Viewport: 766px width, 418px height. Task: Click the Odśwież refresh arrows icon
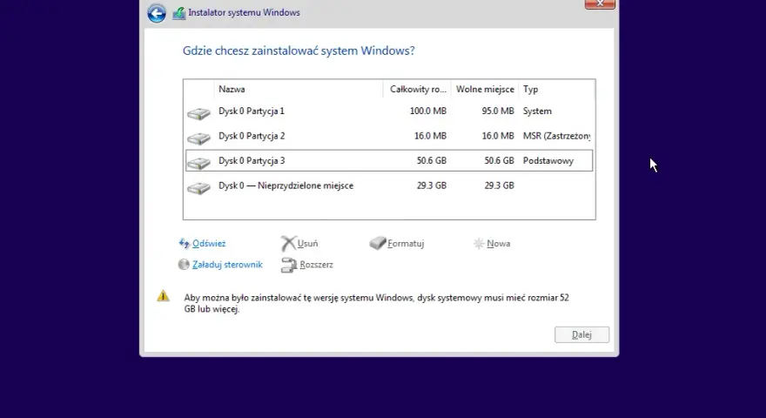click(185, 244)
